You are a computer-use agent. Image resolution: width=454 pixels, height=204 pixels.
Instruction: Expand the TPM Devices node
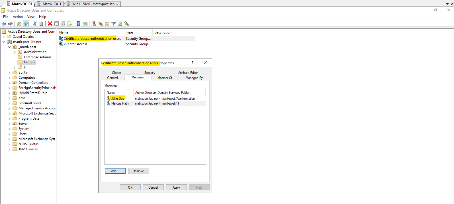(9, 149)
